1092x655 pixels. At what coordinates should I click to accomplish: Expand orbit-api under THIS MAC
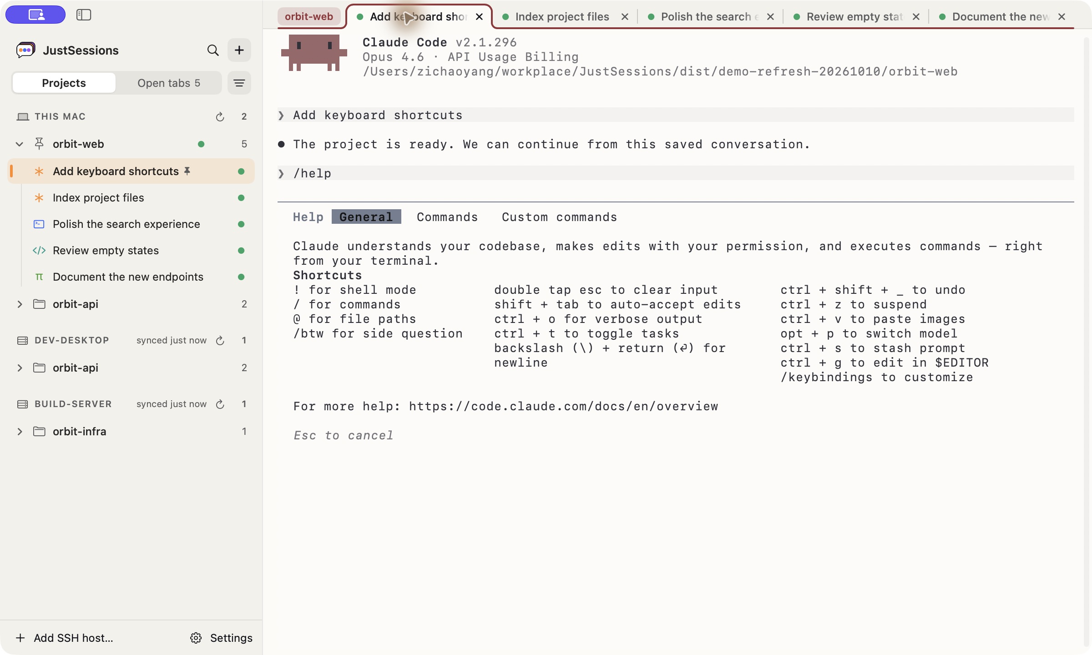(20, 304)
